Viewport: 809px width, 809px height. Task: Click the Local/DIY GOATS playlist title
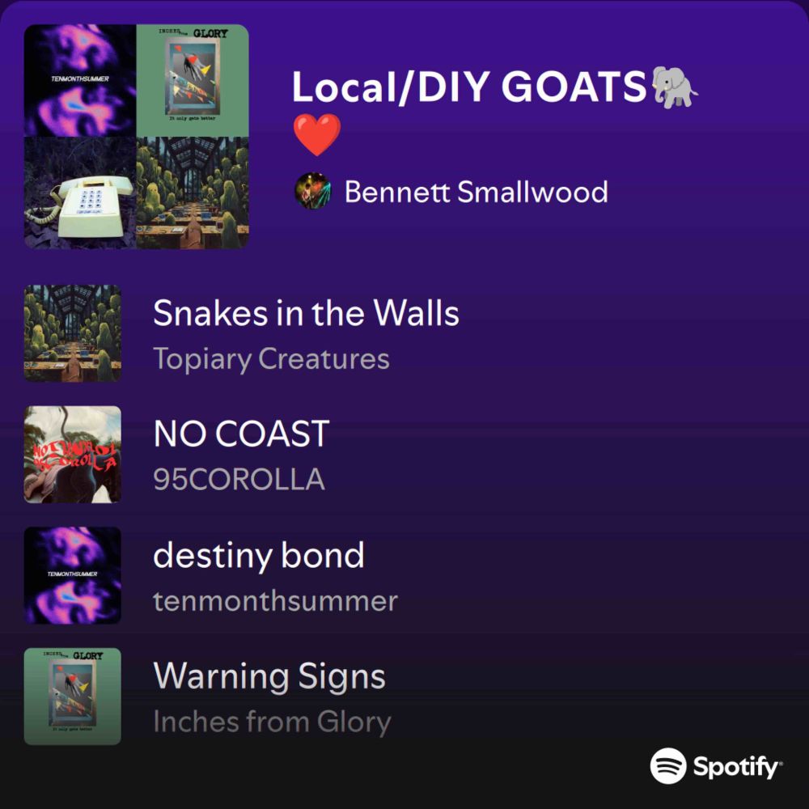(x=469, y=87)
